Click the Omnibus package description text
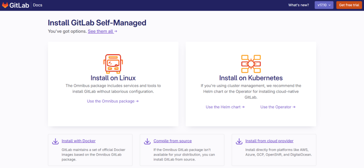Screen dimensions: 364x168 click(x=113, y=89)
